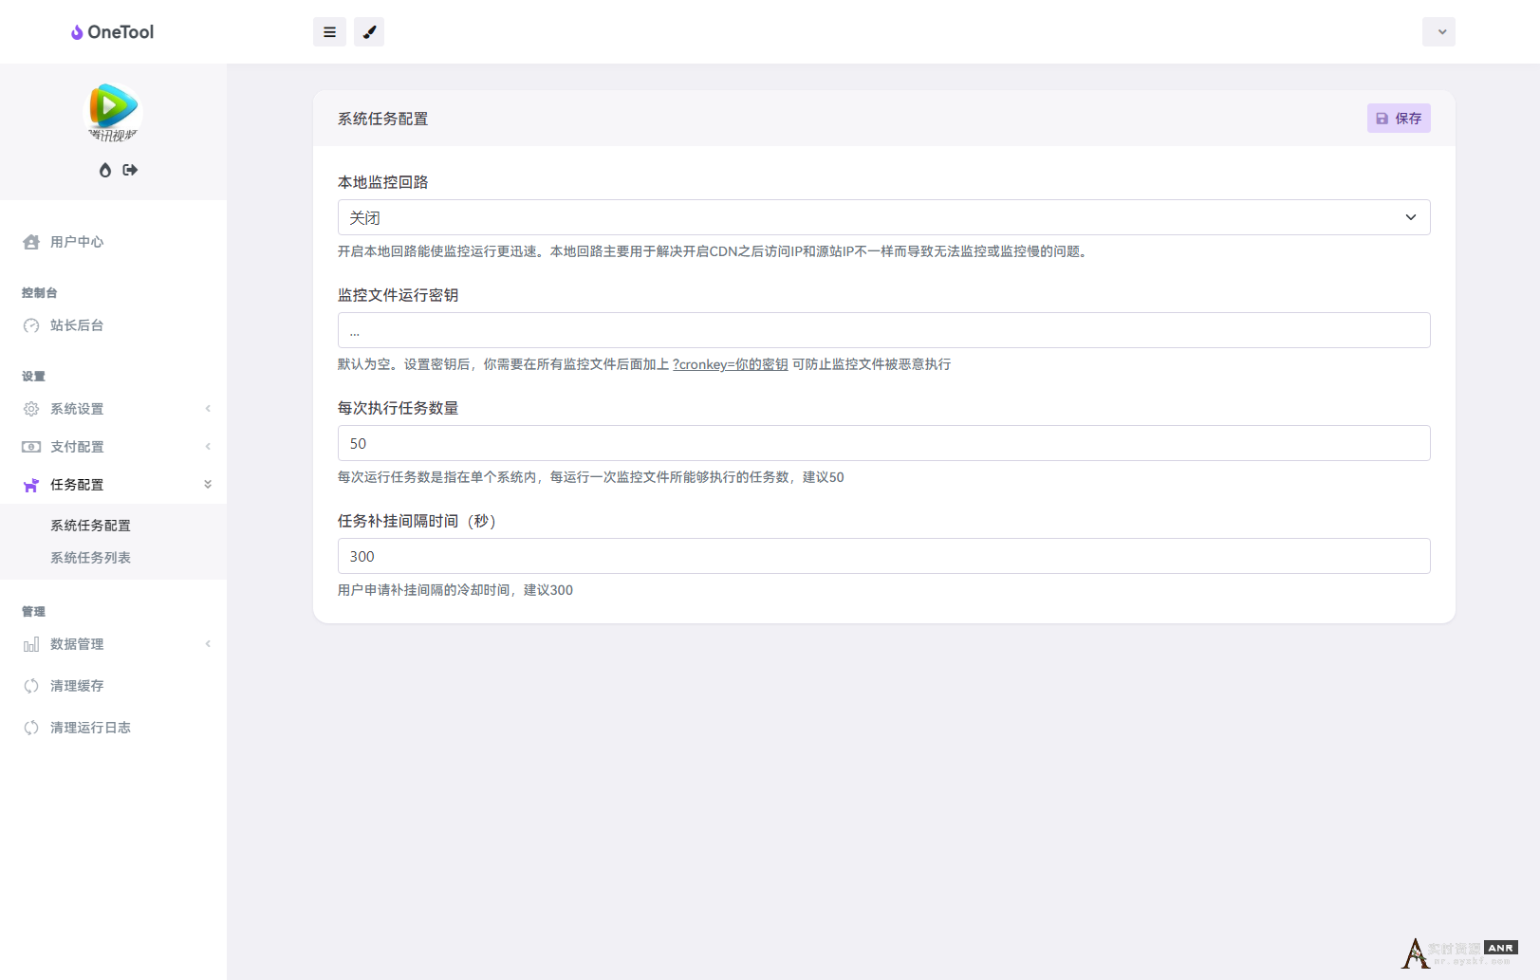
Task: Click the 本地监控回路 field label
Action: [x=382, y=182]
